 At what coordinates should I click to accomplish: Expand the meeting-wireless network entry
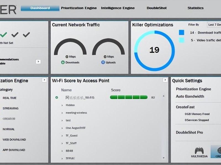pyautogui.click(x=62, y=113)
